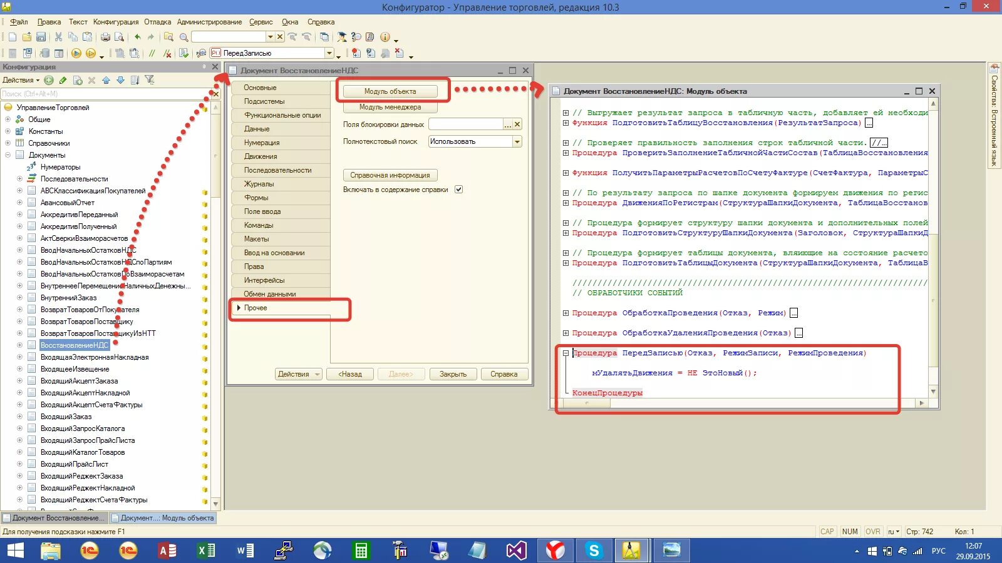Viewport: 1002px width, 563px height.
Task: Expand the Общие tree node
Action: point(8,119)
